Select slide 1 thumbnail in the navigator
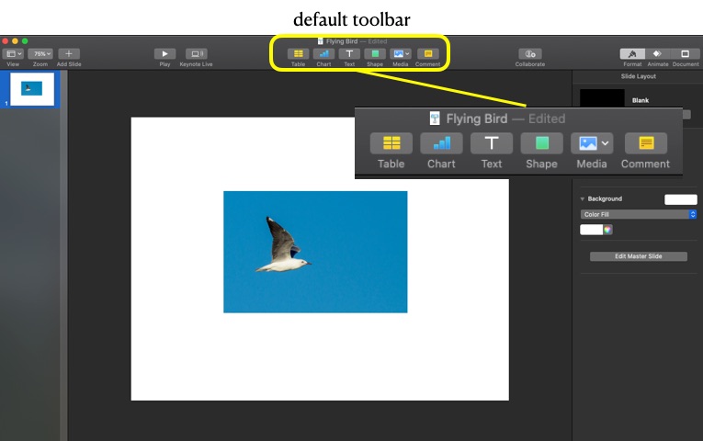This screenshot has width=703, height=441. (32, 89)
